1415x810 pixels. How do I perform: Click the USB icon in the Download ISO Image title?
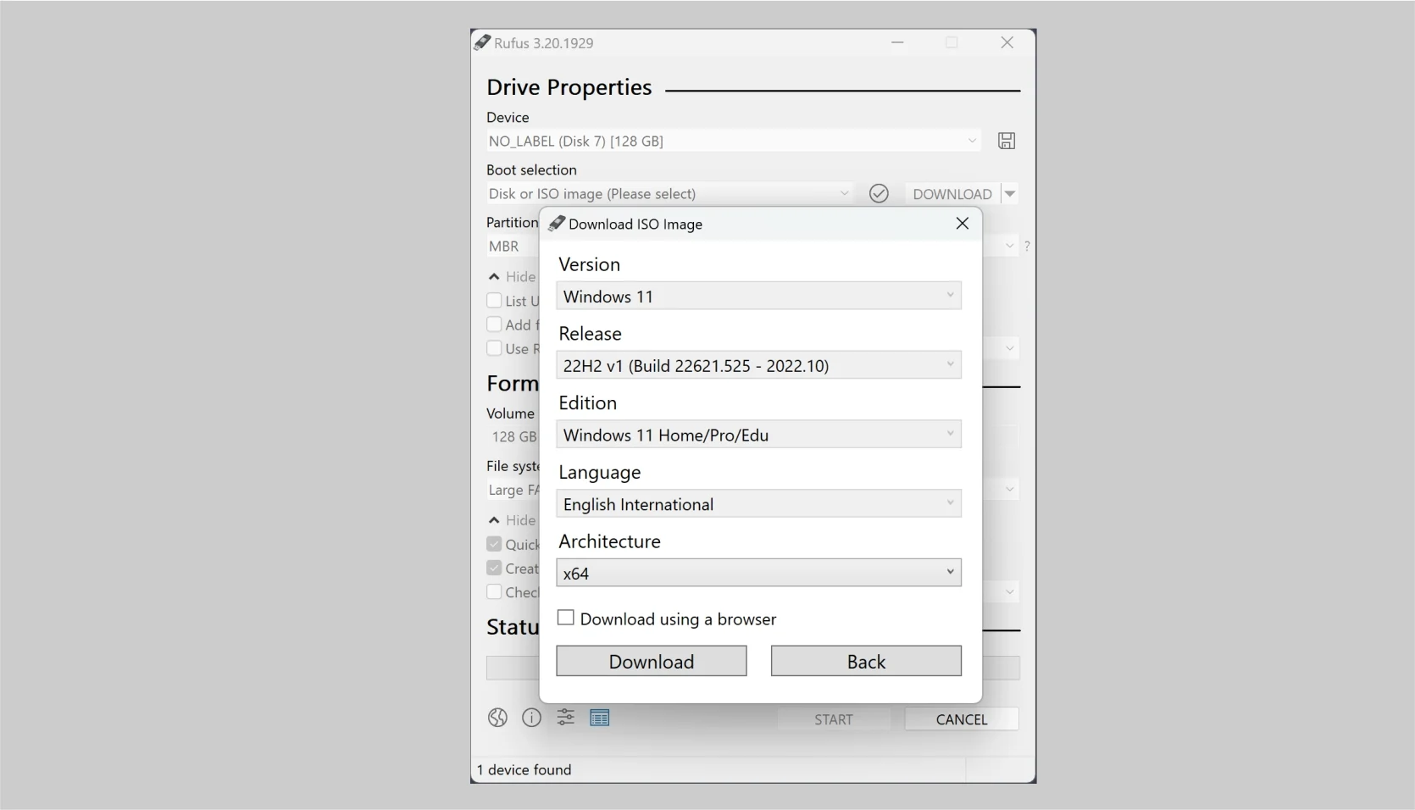point(557,224)
